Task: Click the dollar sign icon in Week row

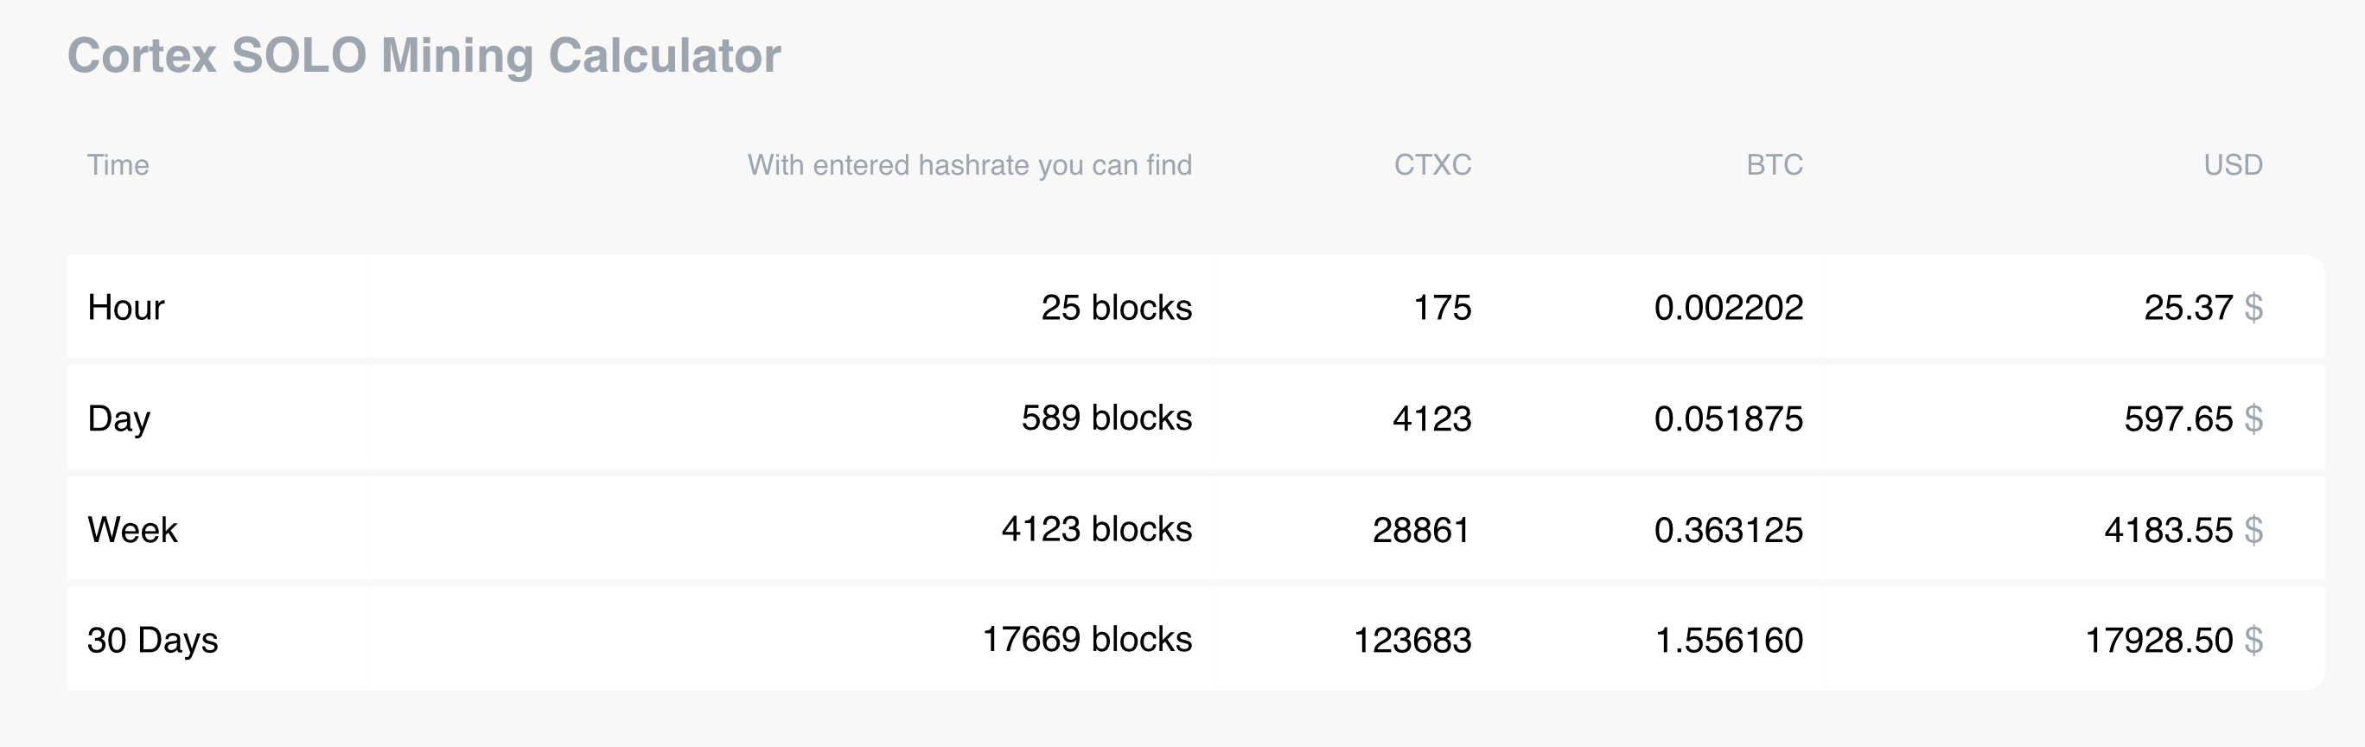Action: point(2253,530)
